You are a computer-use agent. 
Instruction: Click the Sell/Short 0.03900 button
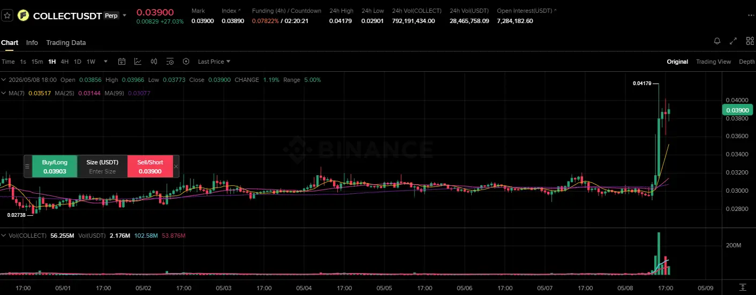(150, 166)
